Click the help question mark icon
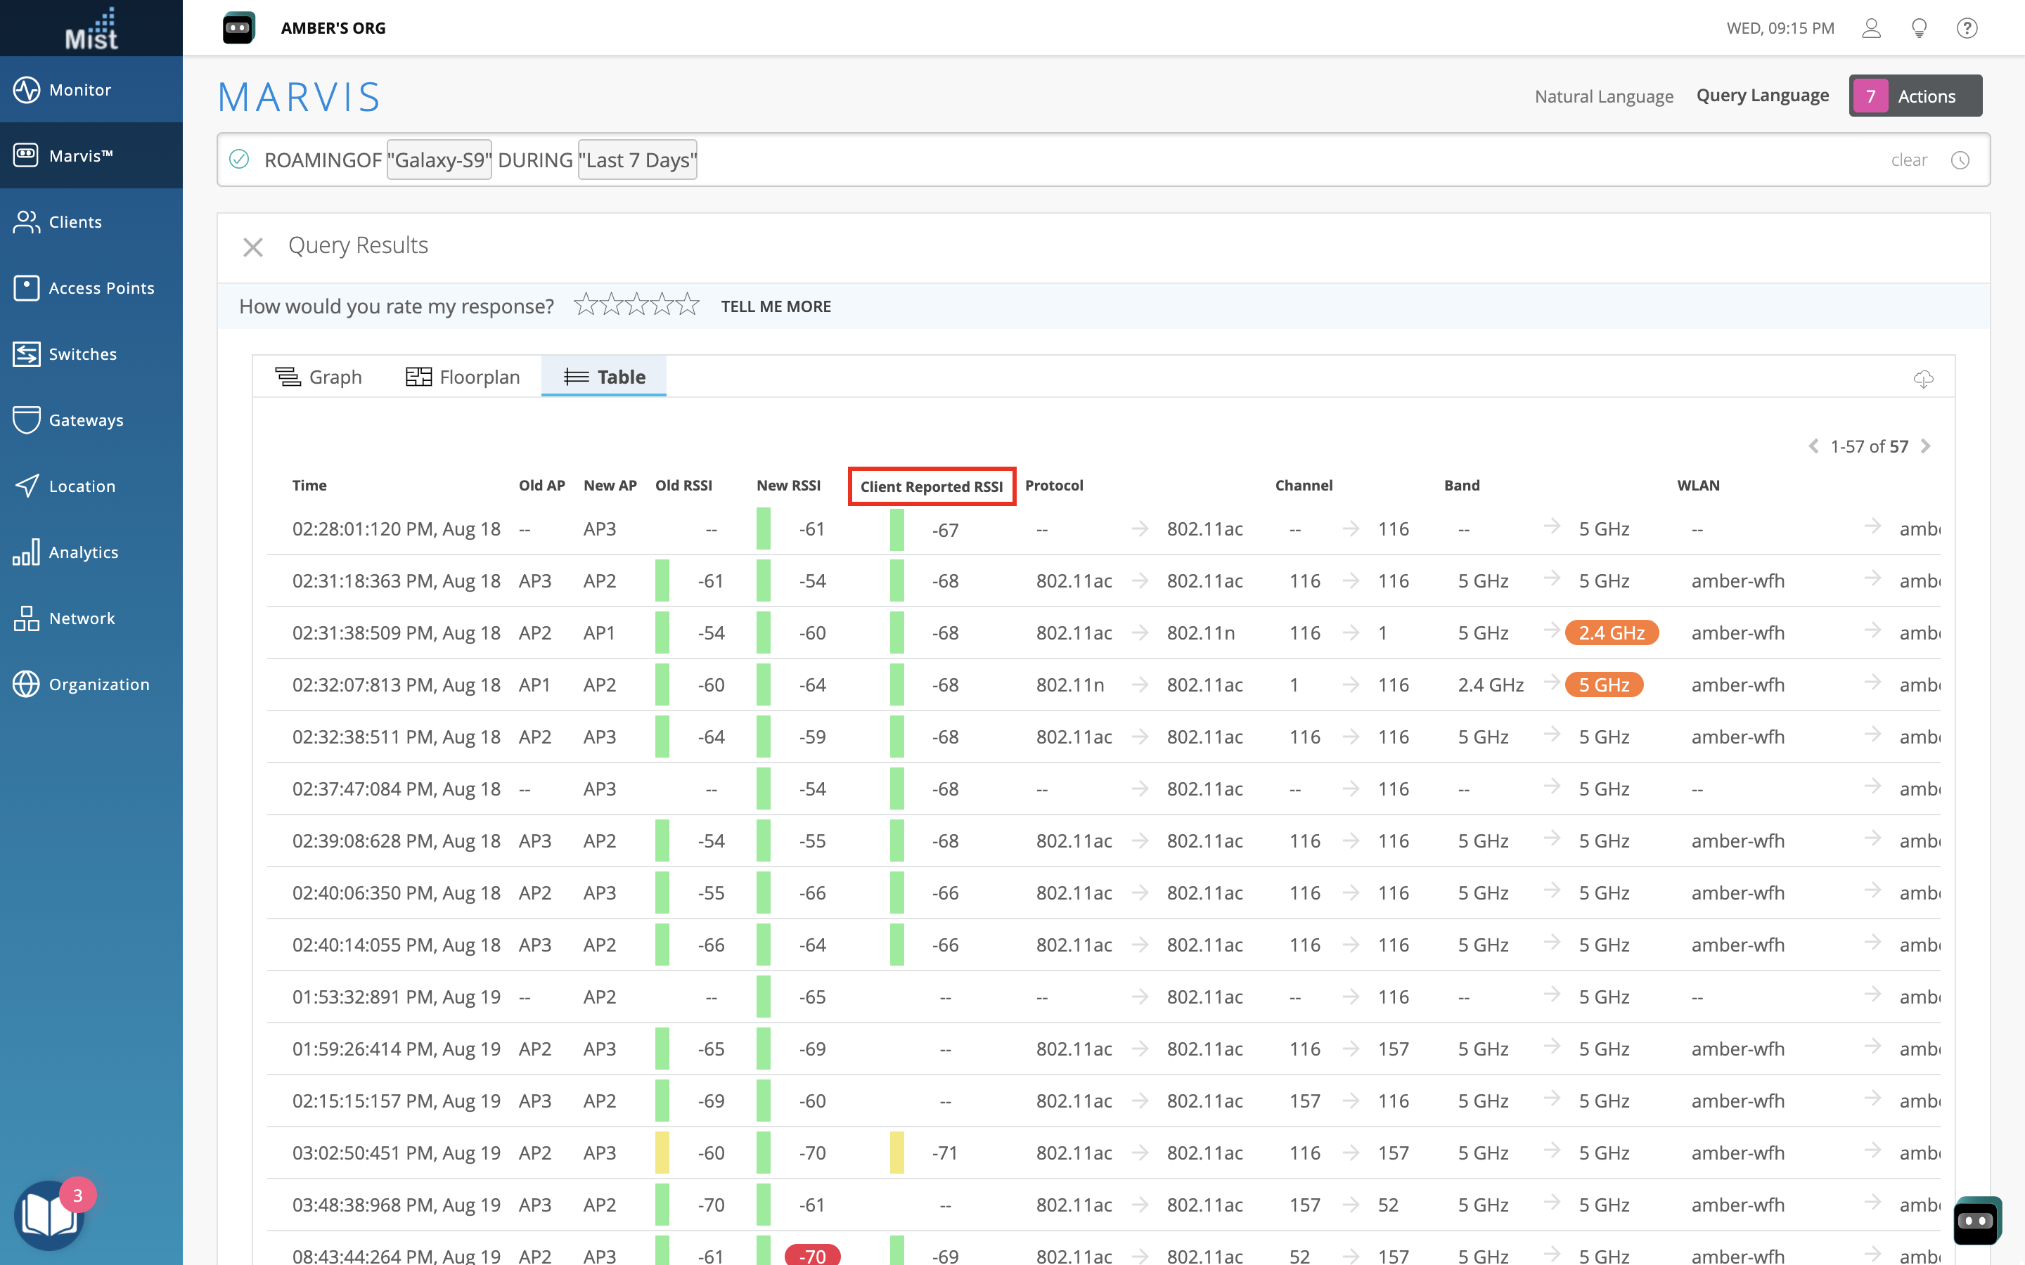 pos(1967,28)
